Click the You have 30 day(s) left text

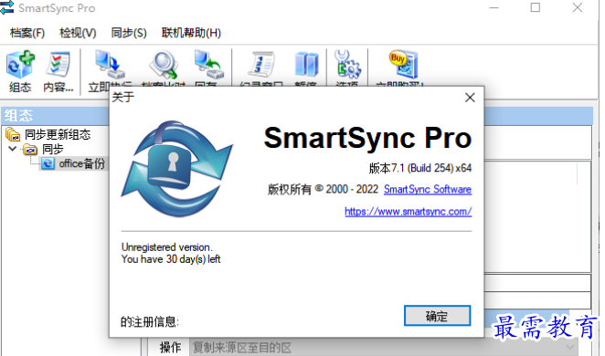(171, 259)
